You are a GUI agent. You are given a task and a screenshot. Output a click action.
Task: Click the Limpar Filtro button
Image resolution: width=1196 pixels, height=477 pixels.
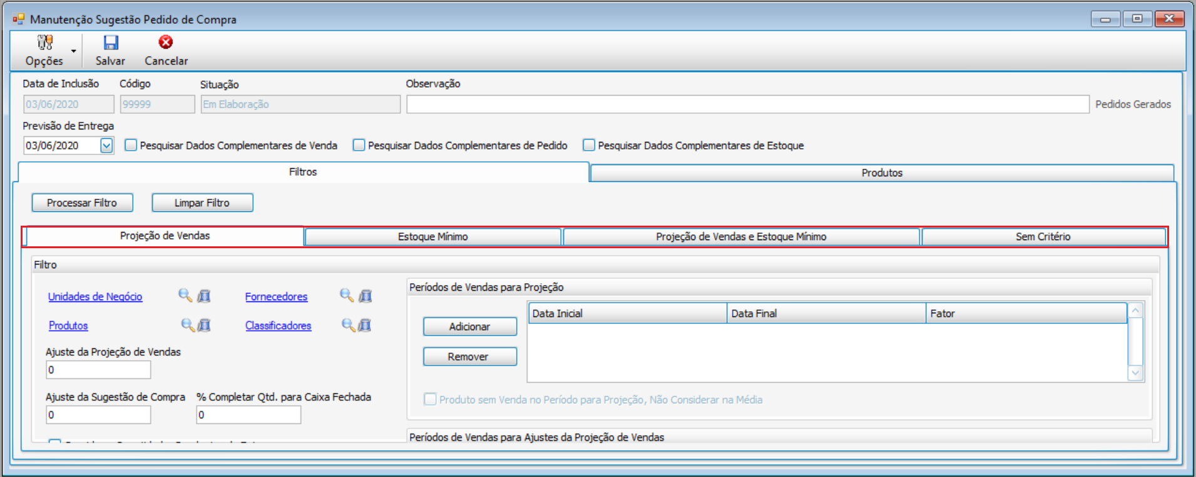[x=202, y=203]
